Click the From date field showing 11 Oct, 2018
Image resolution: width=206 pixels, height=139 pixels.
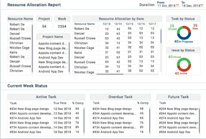[x=166, y=6]
